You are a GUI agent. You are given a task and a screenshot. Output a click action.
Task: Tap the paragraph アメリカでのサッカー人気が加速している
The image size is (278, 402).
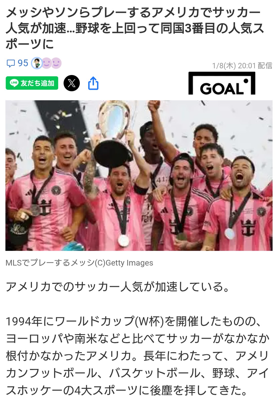(118, 287)
